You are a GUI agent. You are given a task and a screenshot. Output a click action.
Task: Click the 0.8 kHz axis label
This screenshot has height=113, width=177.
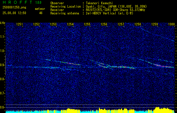[x=3, y=79]
